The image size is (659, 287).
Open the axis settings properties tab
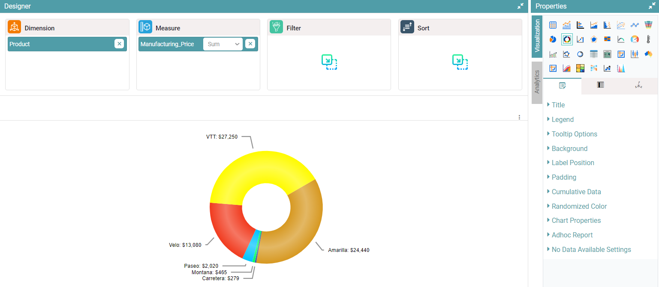click(x=638, y=86)
